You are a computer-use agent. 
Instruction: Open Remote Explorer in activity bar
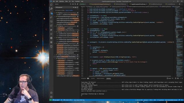[x=51, y=21]
